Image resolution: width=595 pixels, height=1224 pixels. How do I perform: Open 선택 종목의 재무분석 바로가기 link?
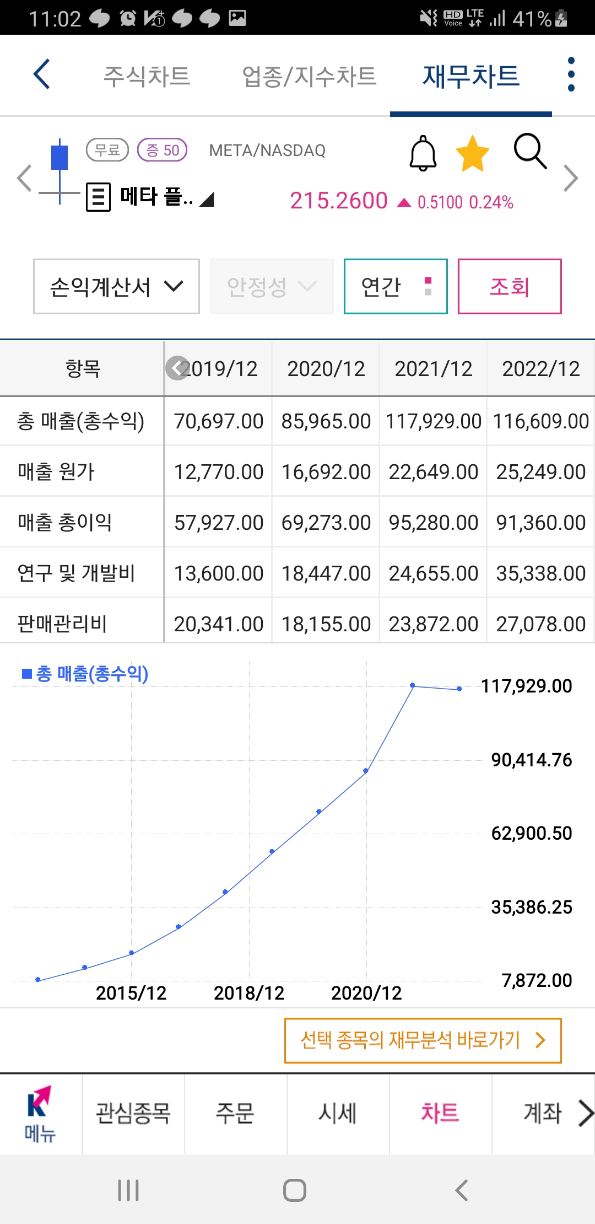423,1040
